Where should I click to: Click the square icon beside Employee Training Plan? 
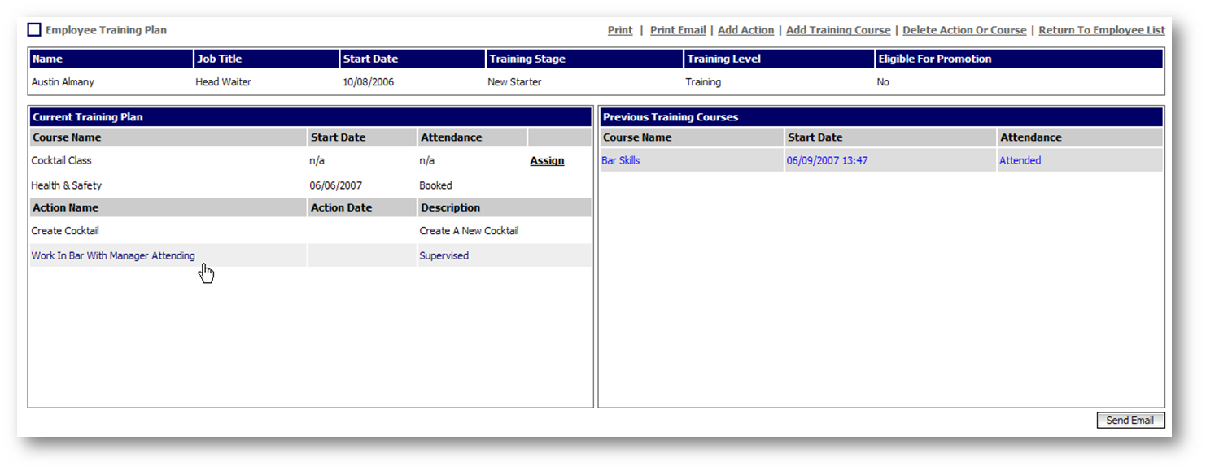[x=34, y=30]
